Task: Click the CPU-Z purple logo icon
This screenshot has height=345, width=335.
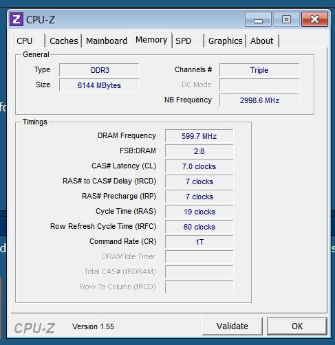Action: (x=17, y=19)
